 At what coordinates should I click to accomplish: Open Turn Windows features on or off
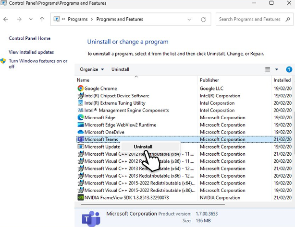(38, 64)
